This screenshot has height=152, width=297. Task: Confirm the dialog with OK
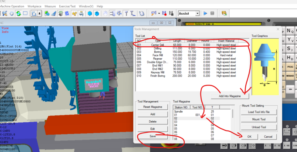pyautogui.click(x=249, y=137)
